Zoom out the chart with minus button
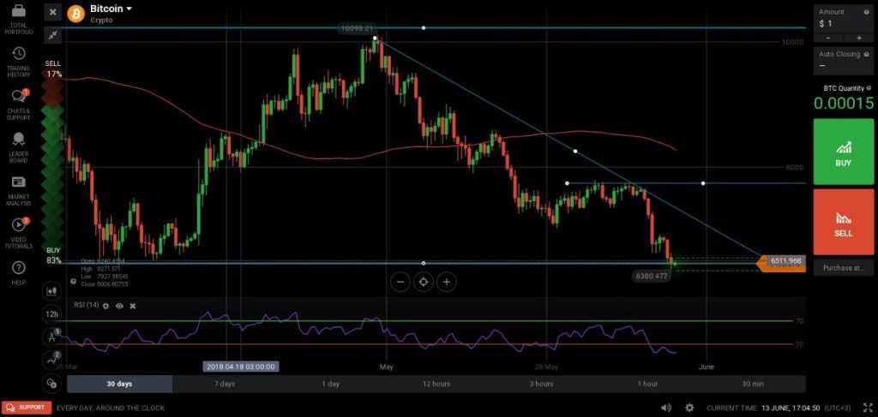 point(400,283)
